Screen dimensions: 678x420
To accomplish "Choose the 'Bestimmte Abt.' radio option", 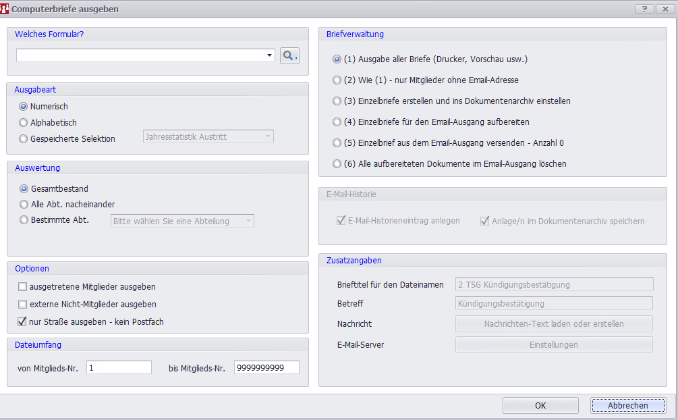I will (24, 220).
